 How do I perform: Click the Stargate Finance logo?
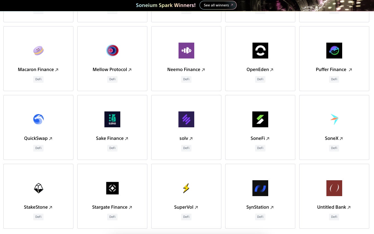coord(112,188)
